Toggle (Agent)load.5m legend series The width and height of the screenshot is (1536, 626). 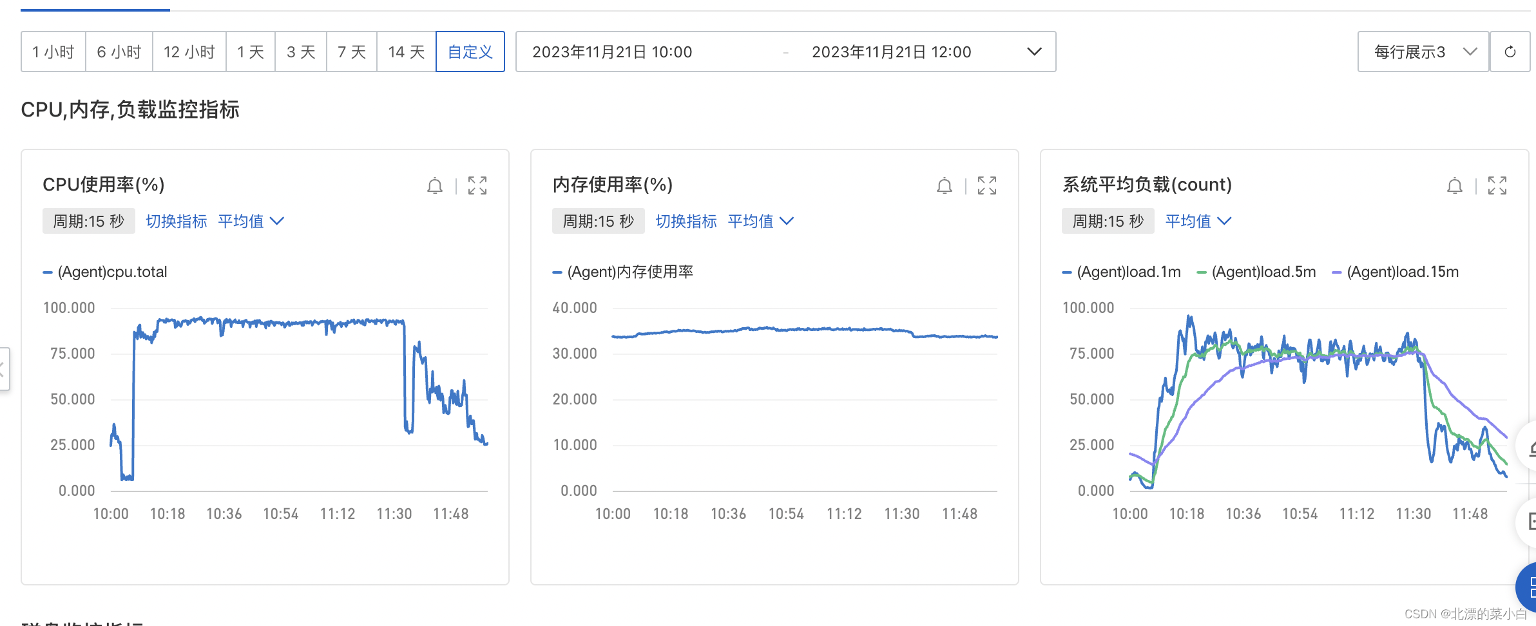(x=1256, y=272)
